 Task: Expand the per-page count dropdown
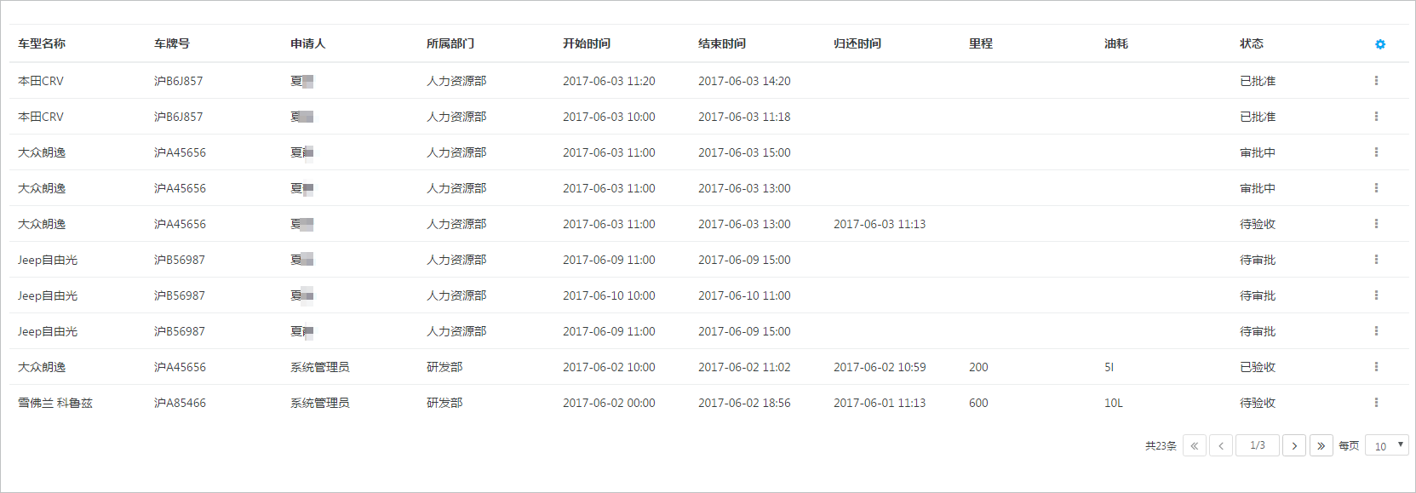tap(1387, 445)
